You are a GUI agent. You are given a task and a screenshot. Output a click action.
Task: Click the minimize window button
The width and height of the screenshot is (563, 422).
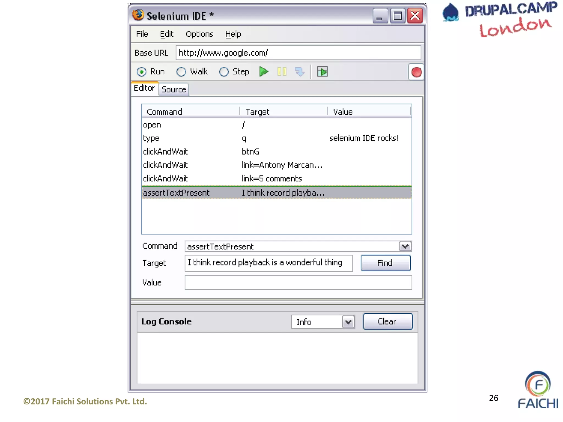click(x=380, y=16)
